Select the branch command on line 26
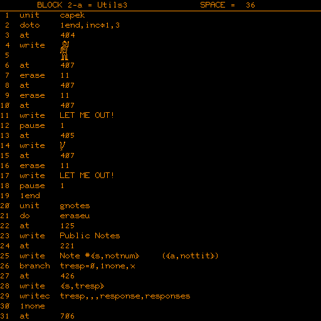Screen dimensions: 321x321 click(x=34, y=266)
